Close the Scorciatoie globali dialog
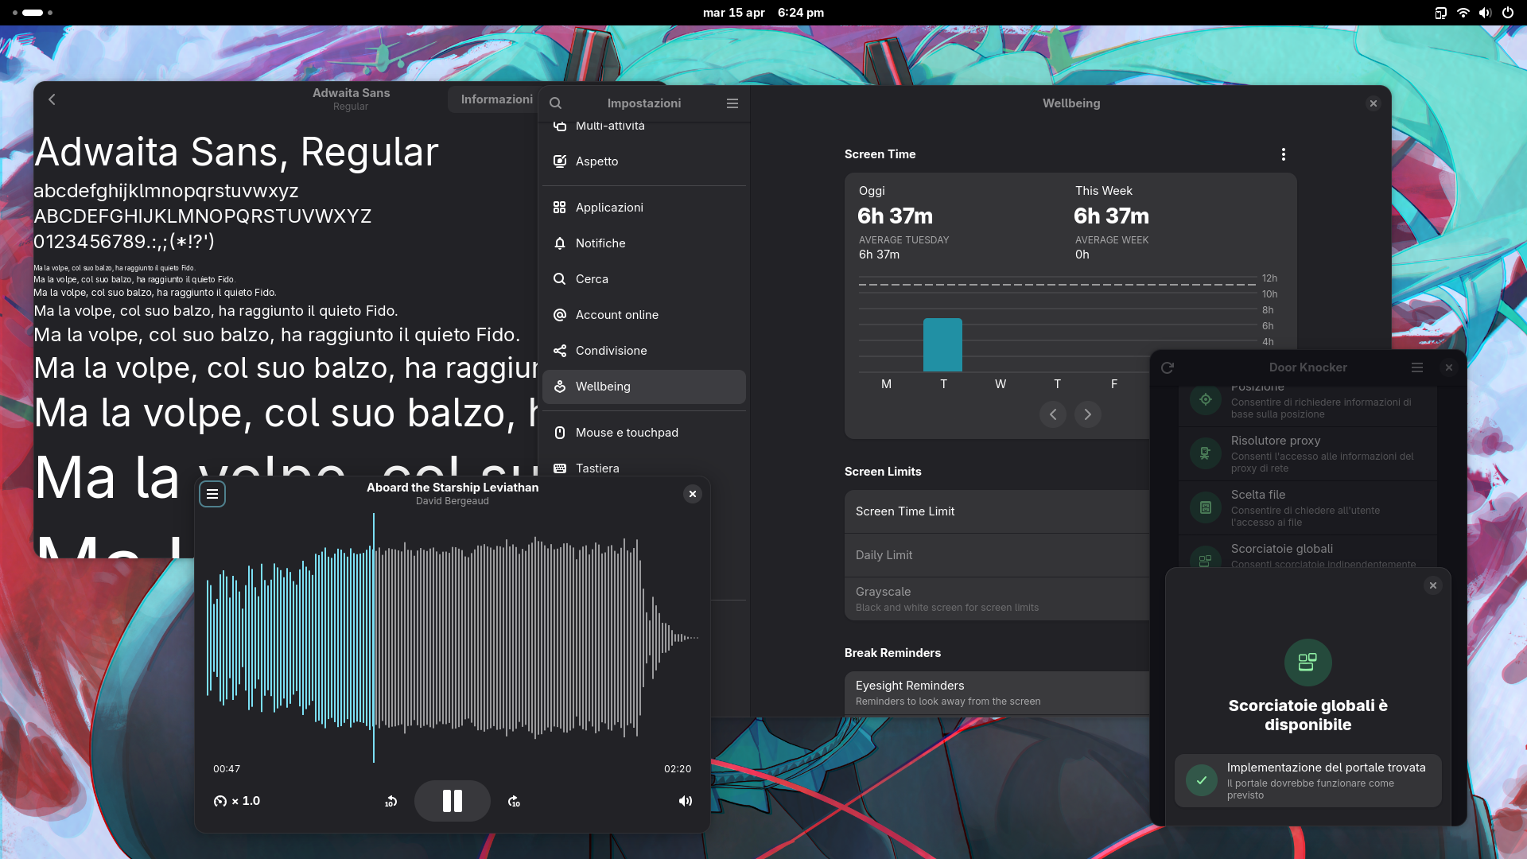The image size is (1527, 859). (x=1433, y=585)
